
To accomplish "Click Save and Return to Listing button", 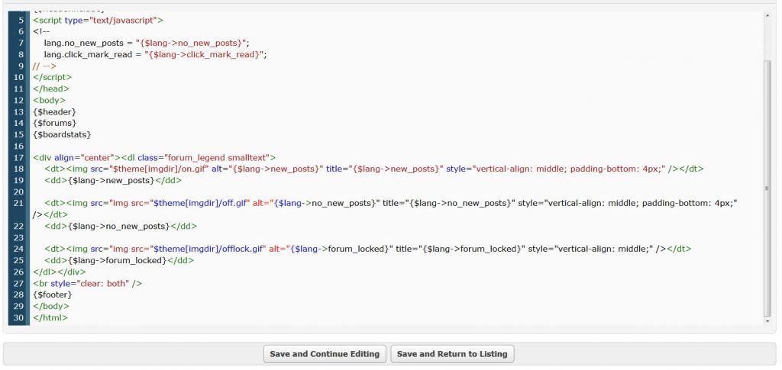I will [x=452, y=354].
